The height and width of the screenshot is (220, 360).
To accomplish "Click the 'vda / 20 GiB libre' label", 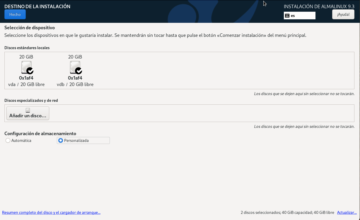I will point(26,85).
